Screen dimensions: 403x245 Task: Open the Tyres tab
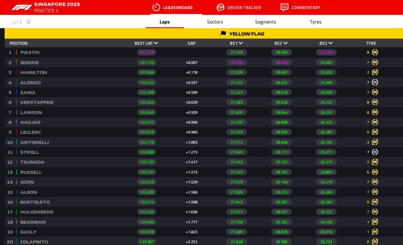coord(315,22)
